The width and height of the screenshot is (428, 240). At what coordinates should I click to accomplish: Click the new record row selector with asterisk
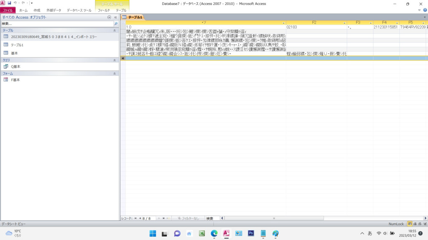[x=123, y=58]
